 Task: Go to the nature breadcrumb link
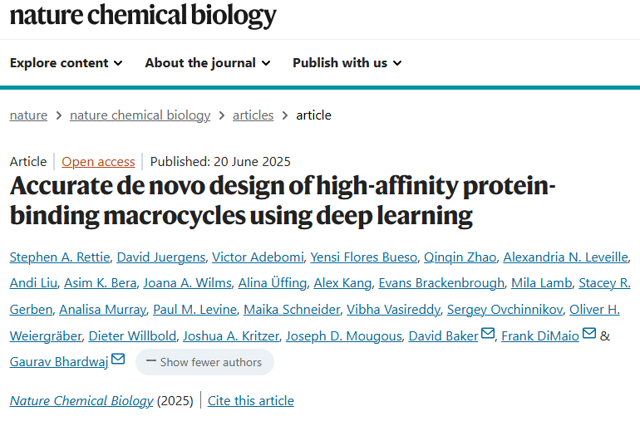28,115
